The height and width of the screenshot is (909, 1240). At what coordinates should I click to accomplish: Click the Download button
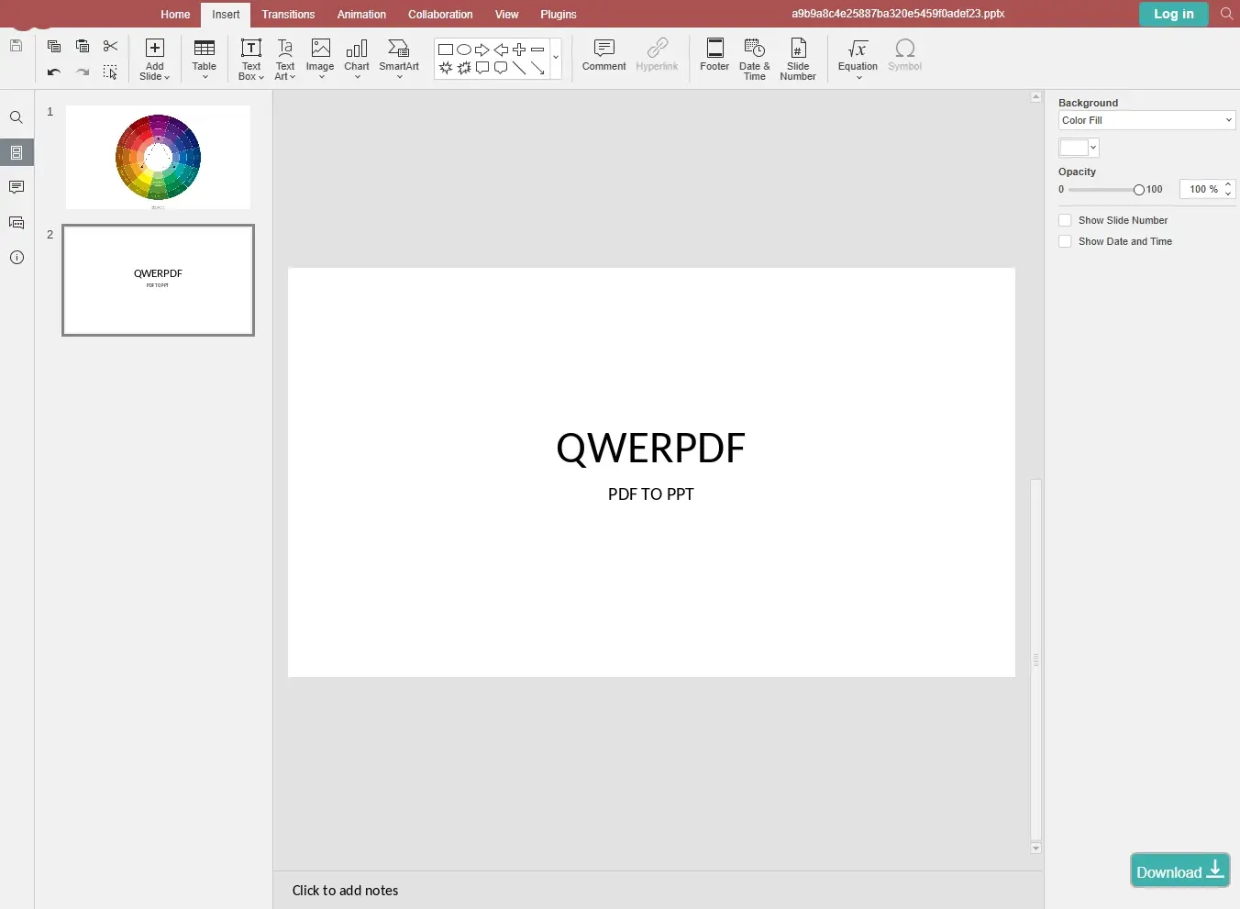point(1179,870)
